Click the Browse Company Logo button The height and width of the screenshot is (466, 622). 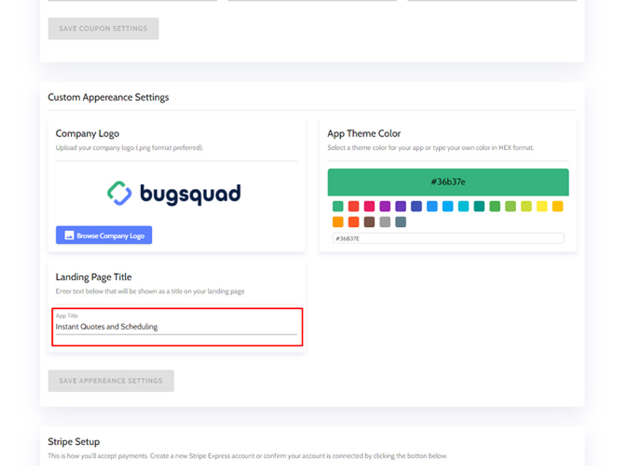click(104, 235)
